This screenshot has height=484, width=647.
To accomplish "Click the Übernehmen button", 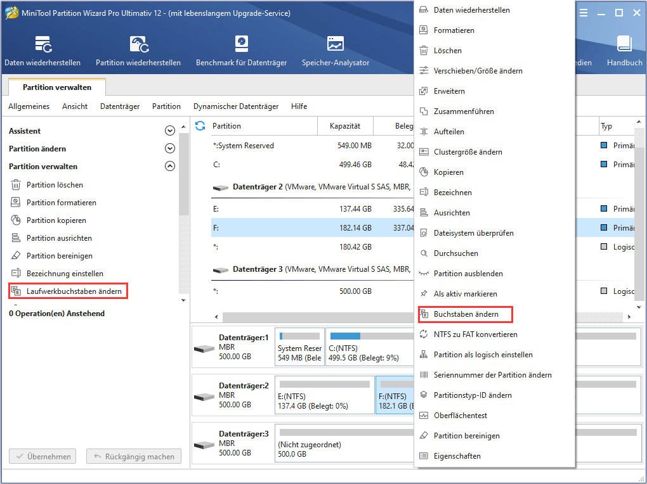I will pos(42,456).
